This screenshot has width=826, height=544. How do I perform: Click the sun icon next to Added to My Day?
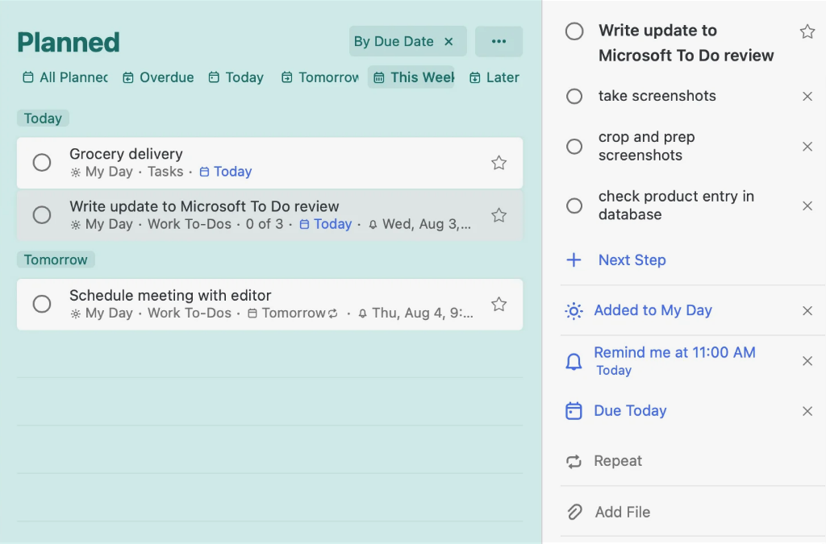coord(574,311)
